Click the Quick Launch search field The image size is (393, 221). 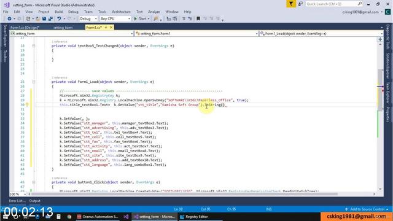click(x=334, y=4)
